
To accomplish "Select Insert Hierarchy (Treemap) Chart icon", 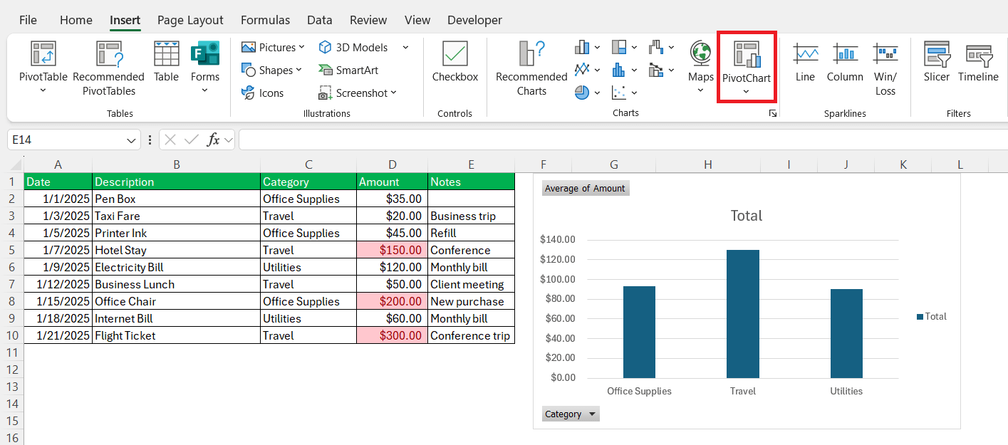I will coord(619,47).
